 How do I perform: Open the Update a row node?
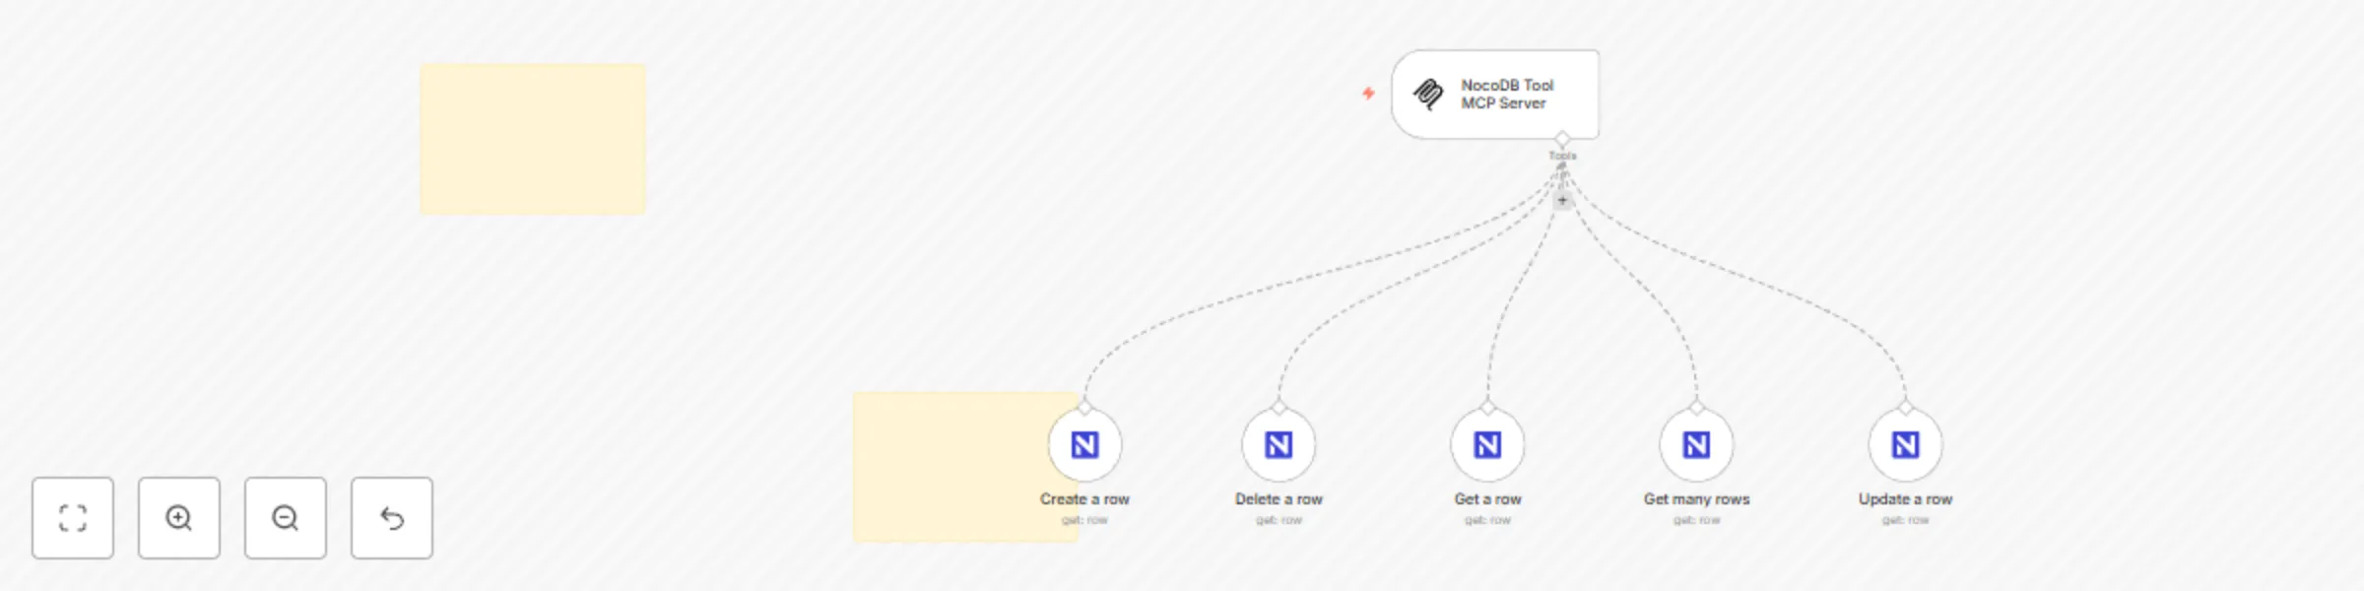[1905, 445]
